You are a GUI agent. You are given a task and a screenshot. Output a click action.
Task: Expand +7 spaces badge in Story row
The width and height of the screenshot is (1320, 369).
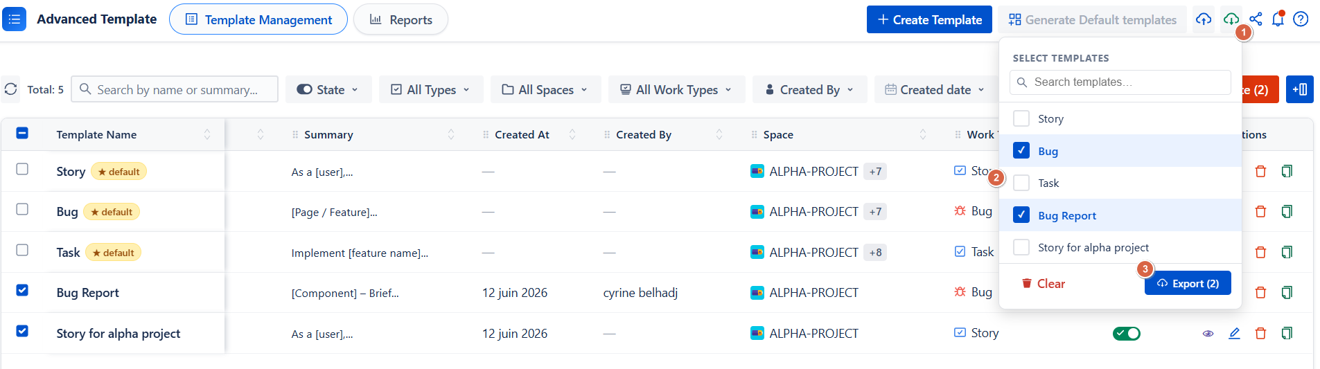876,171
